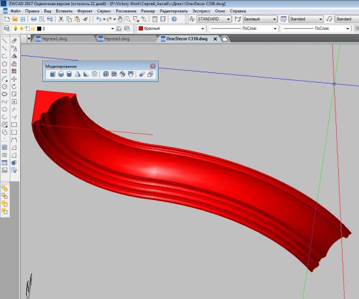Click the red Красный color swatch
Viewport: 359px width, 299px height.
141,29
